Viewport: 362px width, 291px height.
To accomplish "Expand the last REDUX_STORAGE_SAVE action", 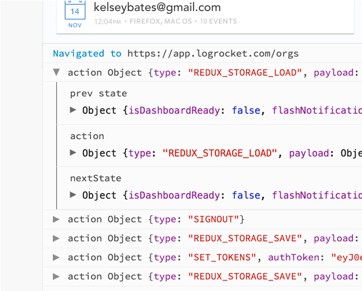I will coord(56,276).
